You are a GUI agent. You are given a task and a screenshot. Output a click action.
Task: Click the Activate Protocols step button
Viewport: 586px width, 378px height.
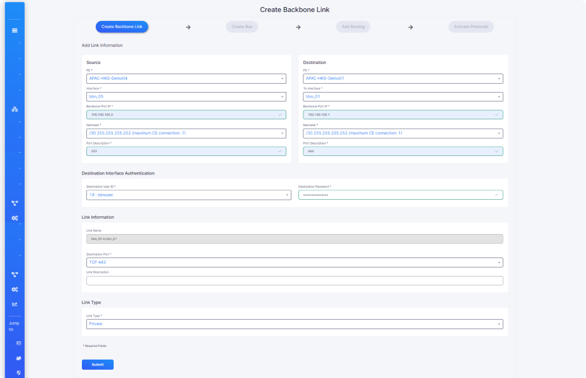click(470, 27)
